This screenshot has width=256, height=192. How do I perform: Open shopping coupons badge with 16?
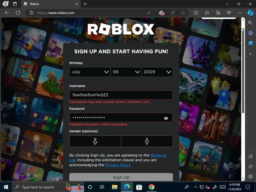click(162, 13)
